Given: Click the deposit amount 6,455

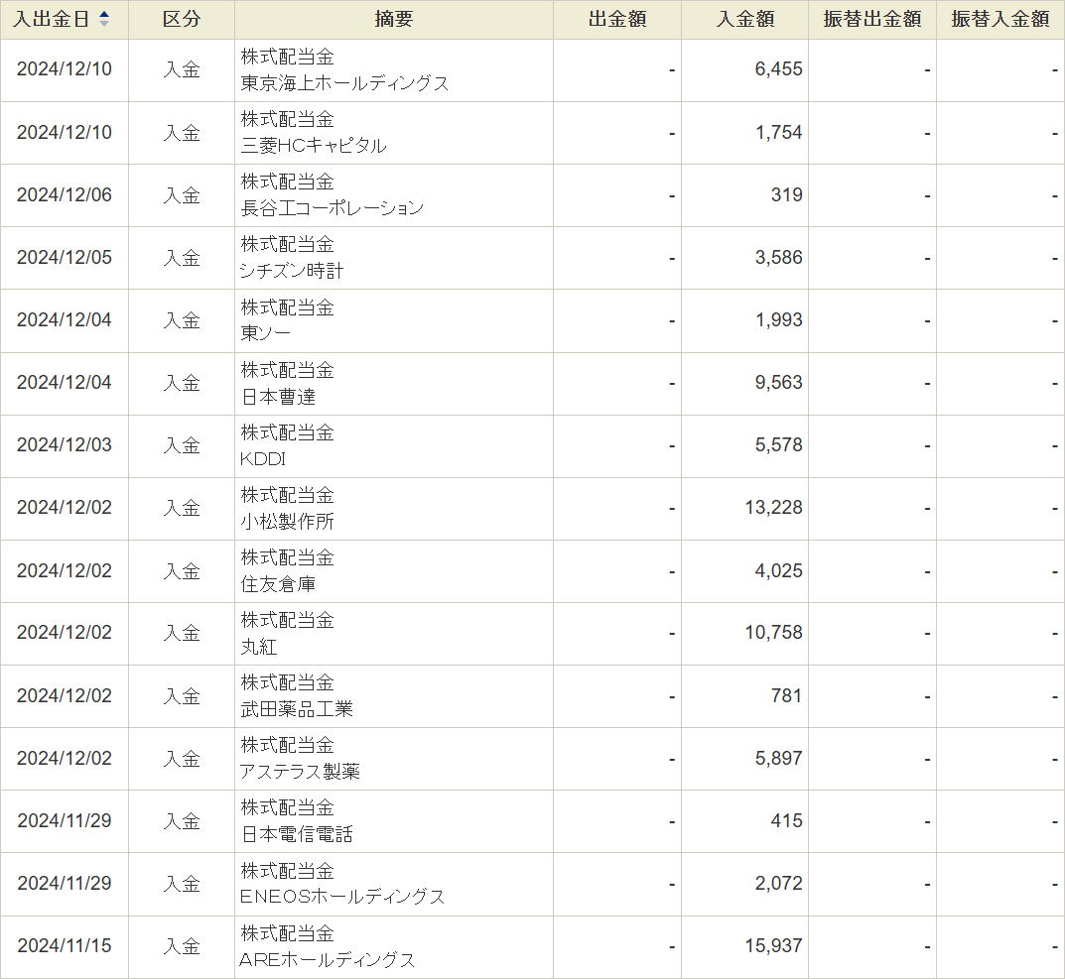Looking at the screenshot, I should pyautogui.click(x=778, y=69).
